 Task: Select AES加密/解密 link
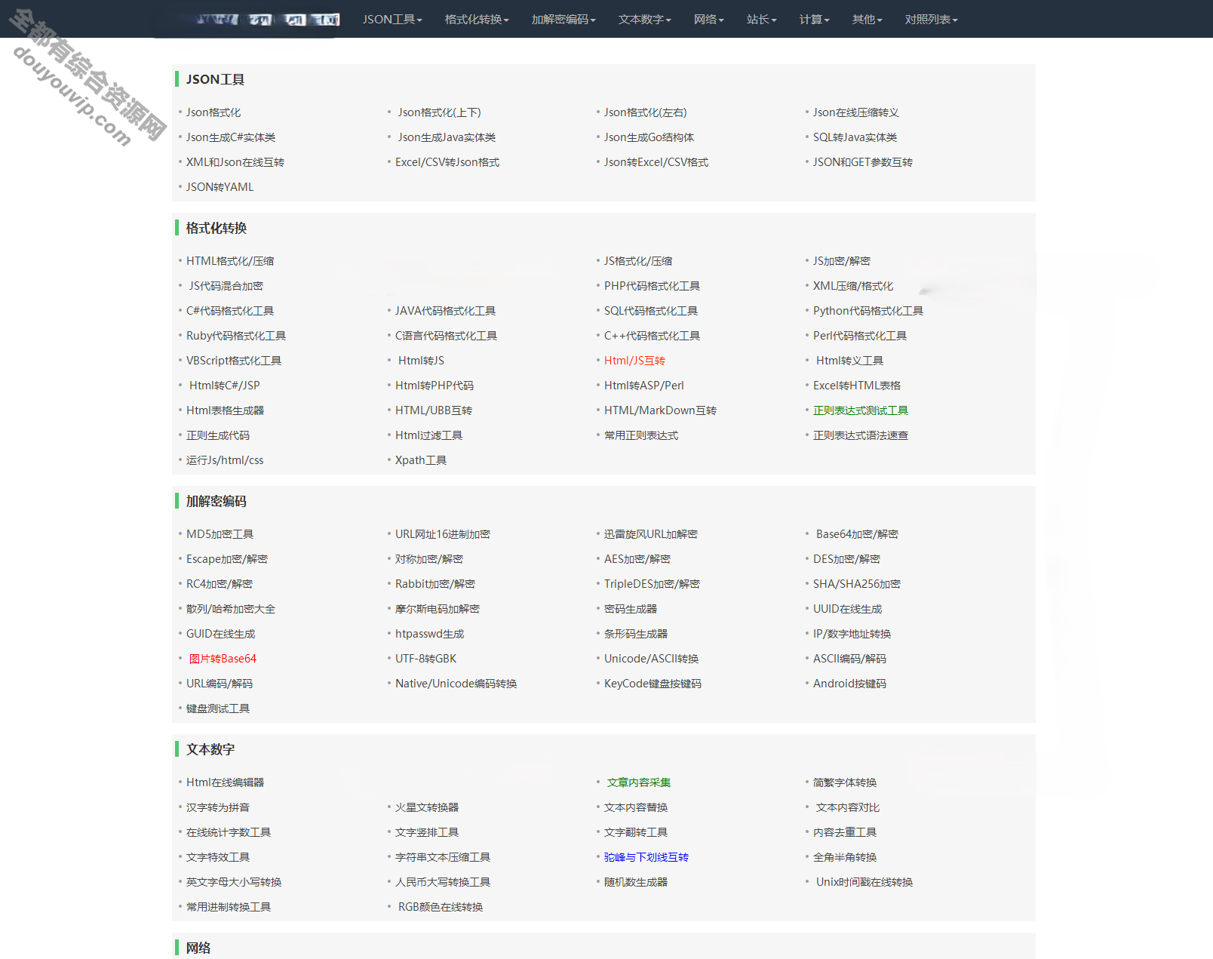pyautogui.click(x=637, y=559)
